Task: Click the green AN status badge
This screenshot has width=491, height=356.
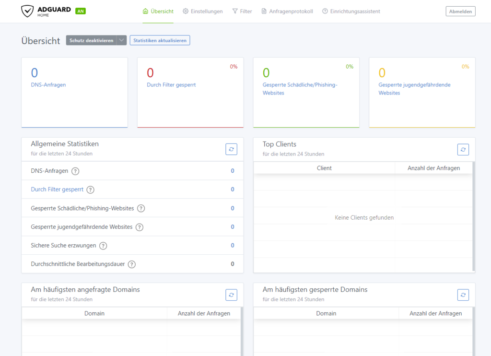Action: click(81, 12)
